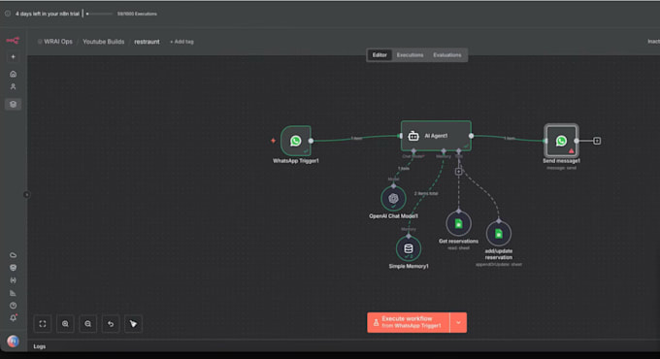
Task: Select the OpenAI Chat Model1 node
Action: (x=393, y=198)
